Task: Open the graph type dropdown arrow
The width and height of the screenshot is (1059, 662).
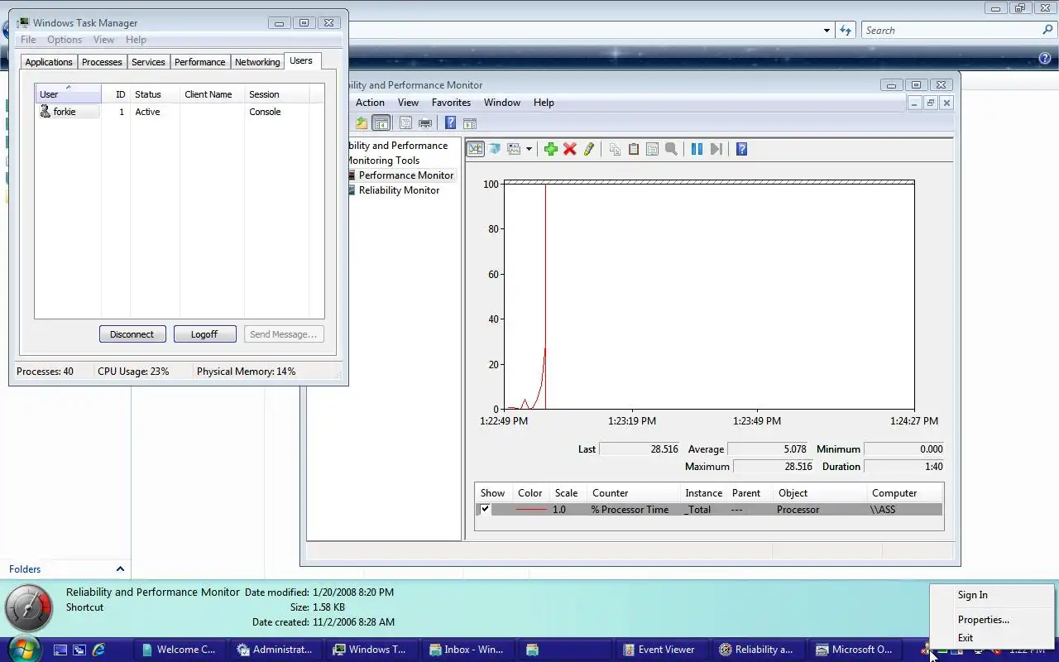Action: [529, 149]
